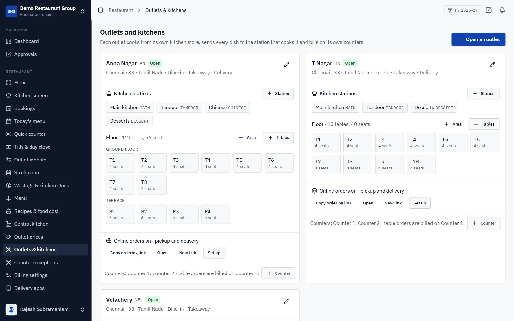This screenshot has width=514, height=321.
Task: Open the Wastage & kitchen stock page
Action: [45, 186]
